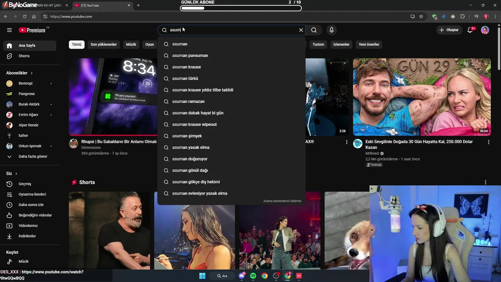
Task: Choose suggestion 'asuman pansuman'
Action: coord(231,56)
